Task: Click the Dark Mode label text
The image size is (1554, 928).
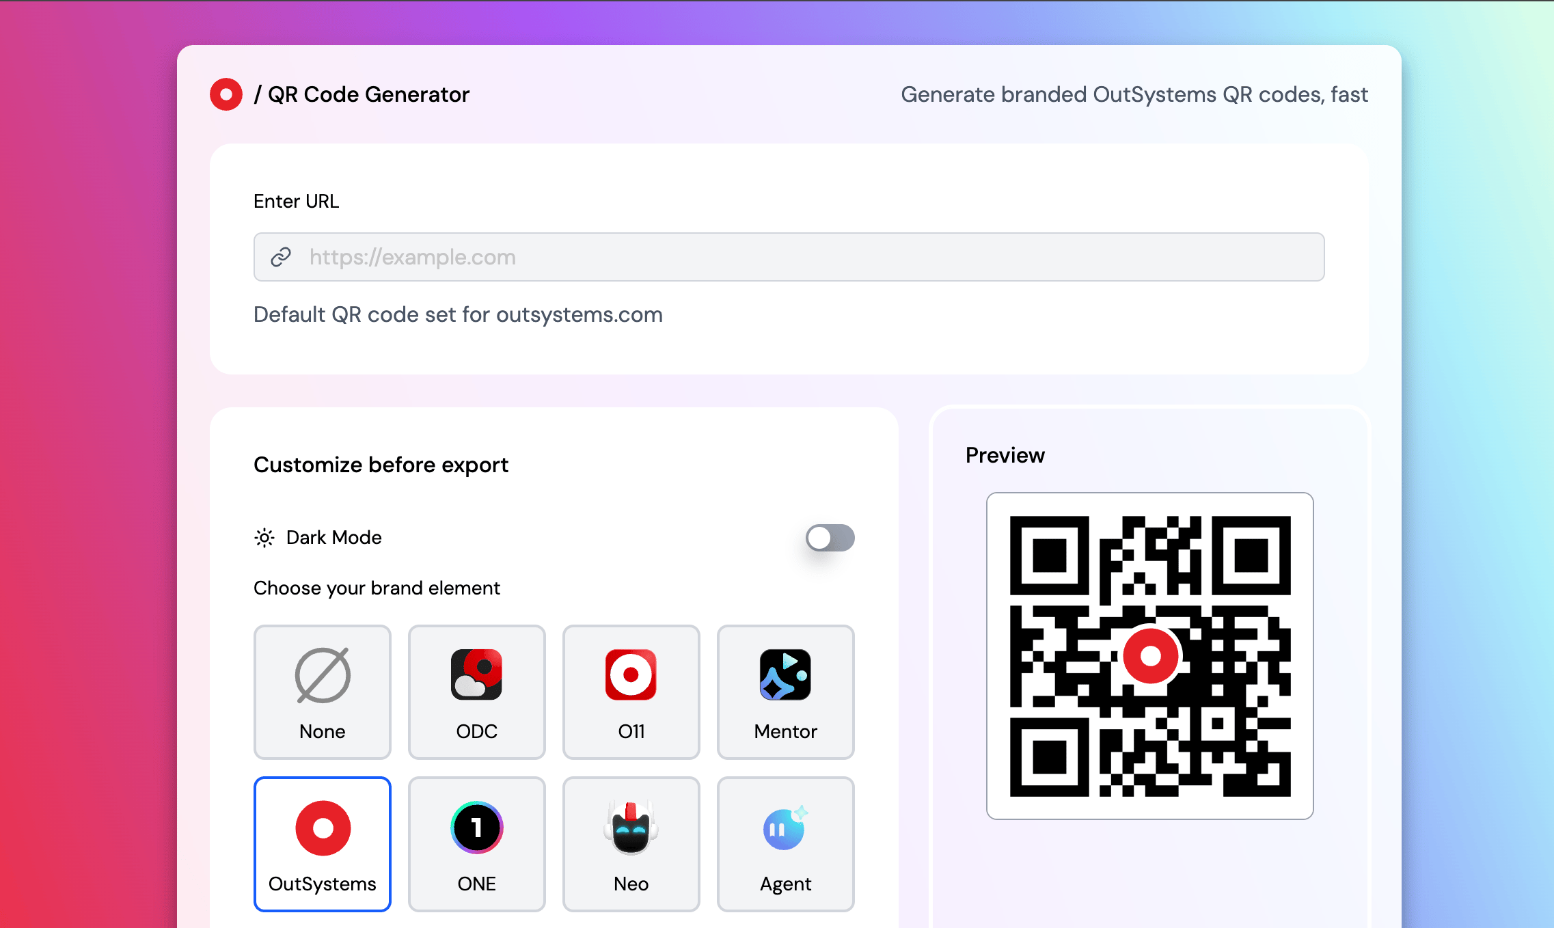Action: coord(333,538)
